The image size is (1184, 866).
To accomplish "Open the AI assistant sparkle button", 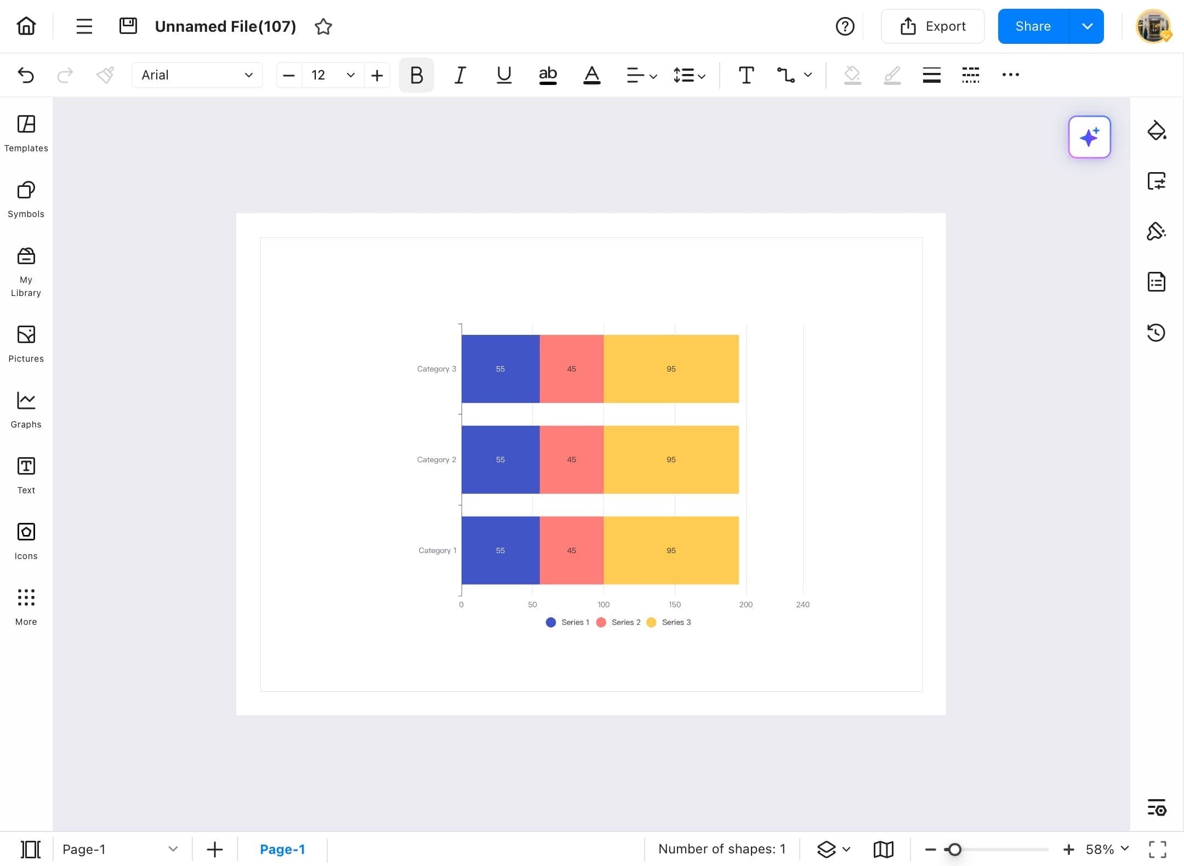I will (1089, 137).
